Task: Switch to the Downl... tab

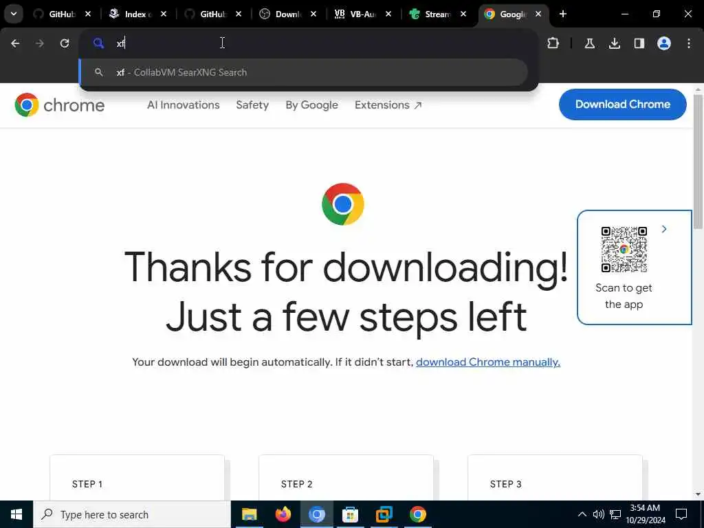Action: click(x=288, y=14)
